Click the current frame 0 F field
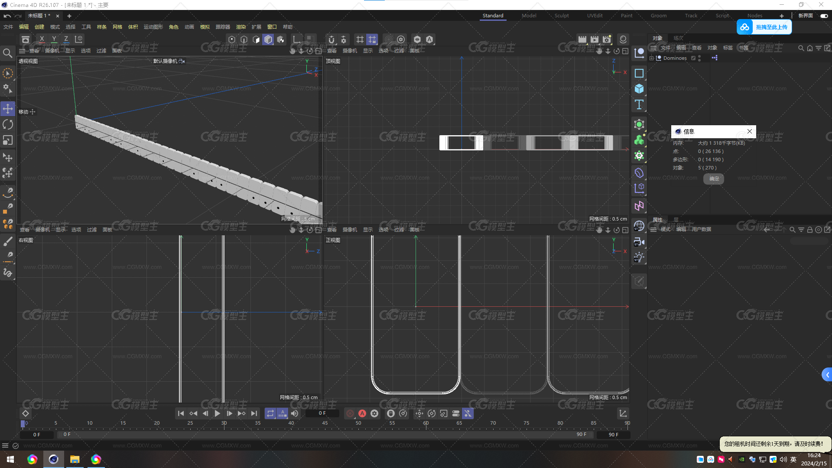 point(322,413)
